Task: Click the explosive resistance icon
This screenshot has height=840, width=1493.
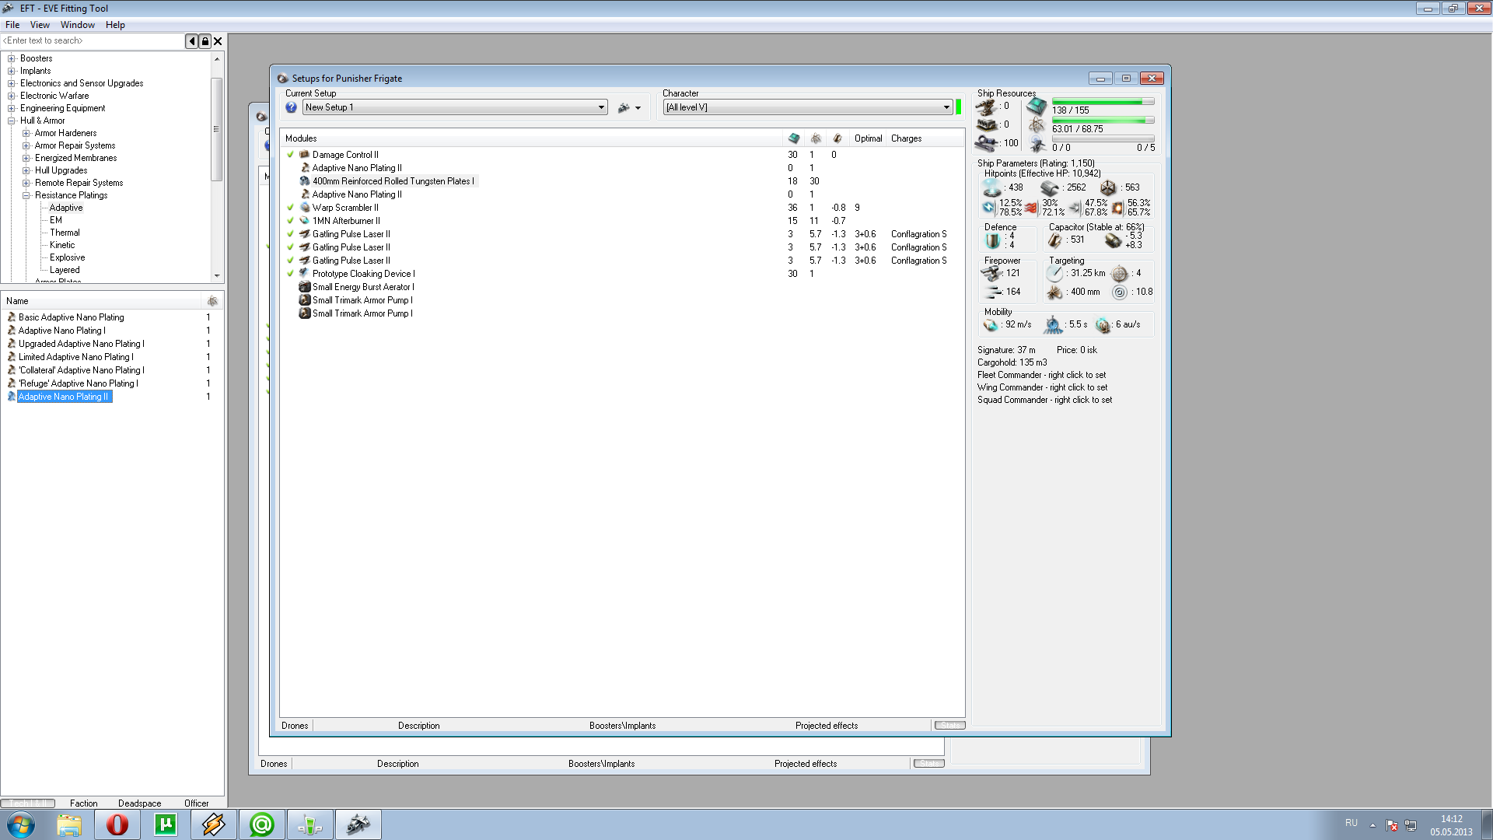Action: coord(1117,208)
